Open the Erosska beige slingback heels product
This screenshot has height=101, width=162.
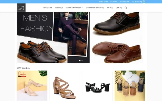(x=32, y=86)
